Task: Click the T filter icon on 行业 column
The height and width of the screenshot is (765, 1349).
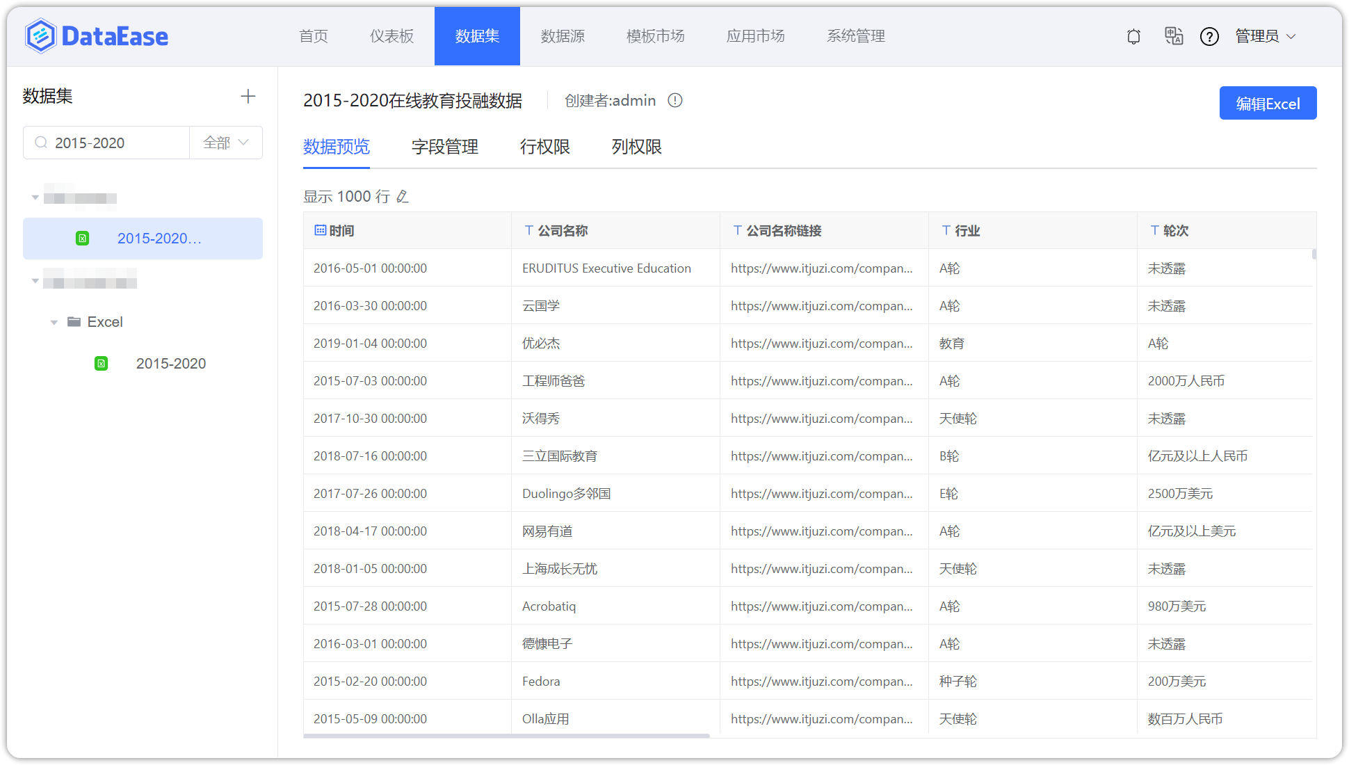Action: [944, 230]
